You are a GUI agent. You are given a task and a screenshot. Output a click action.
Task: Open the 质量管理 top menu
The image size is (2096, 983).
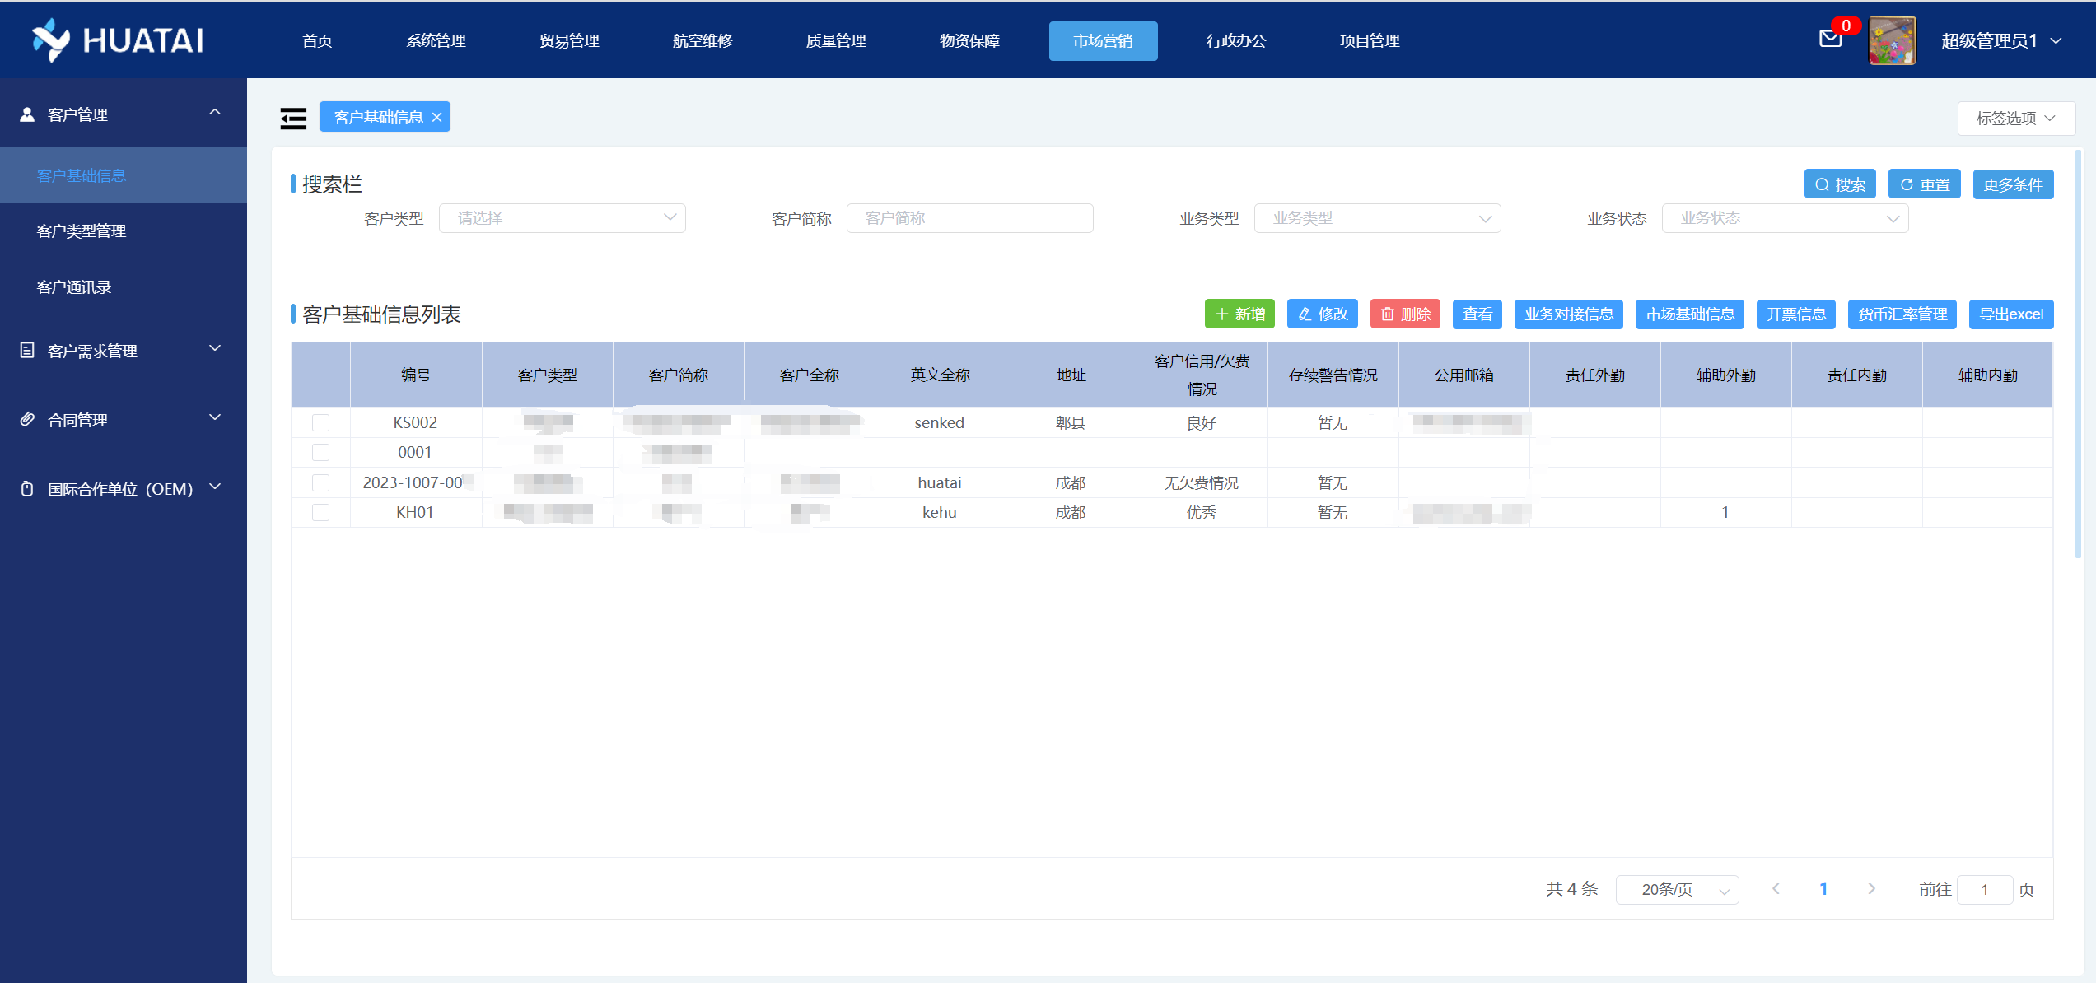coord(836,40)
